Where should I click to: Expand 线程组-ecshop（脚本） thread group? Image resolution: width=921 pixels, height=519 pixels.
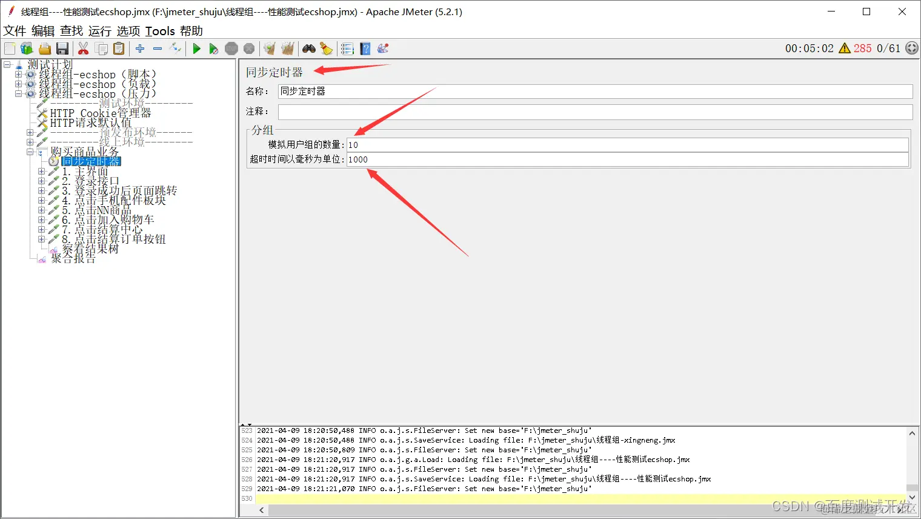click(x=18, y=74)
